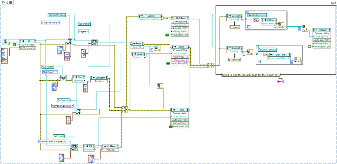The width and height of the screenshot is (337, 164).
Task: Select New VI Object node below Slide Switch ring
Action: pyautogui.click(x=63, y=78)
